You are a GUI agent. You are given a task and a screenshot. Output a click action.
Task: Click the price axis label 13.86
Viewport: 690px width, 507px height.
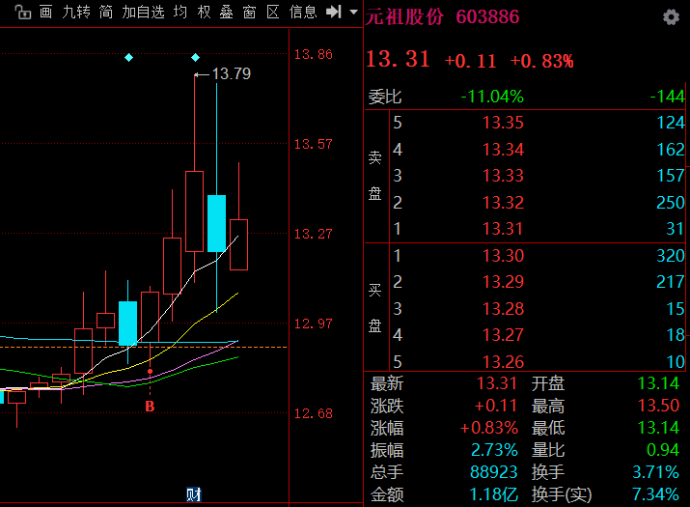coord(313,55)
